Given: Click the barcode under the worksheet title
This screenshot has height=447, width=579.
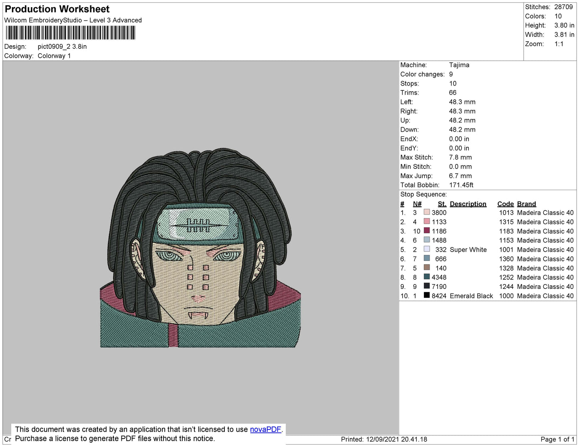Looking at the screenshot, I should point(71,33).
